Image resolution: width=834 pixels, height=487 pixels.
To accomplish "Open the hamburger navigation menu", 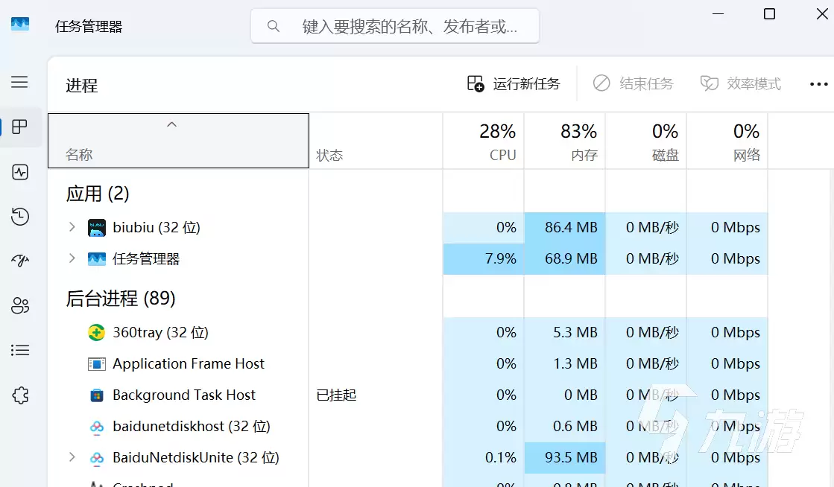I will coord(19,82).
